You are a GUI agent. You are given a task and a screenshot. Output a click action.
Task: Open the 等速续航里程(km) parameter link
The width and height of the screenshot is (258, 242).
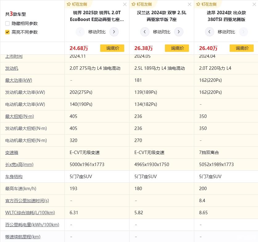23,237
